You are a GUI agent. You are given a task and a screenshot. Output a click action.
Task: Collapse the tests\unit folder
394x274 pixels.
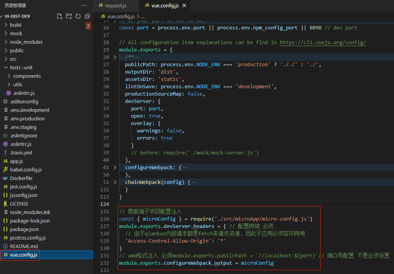click(21, 67)
